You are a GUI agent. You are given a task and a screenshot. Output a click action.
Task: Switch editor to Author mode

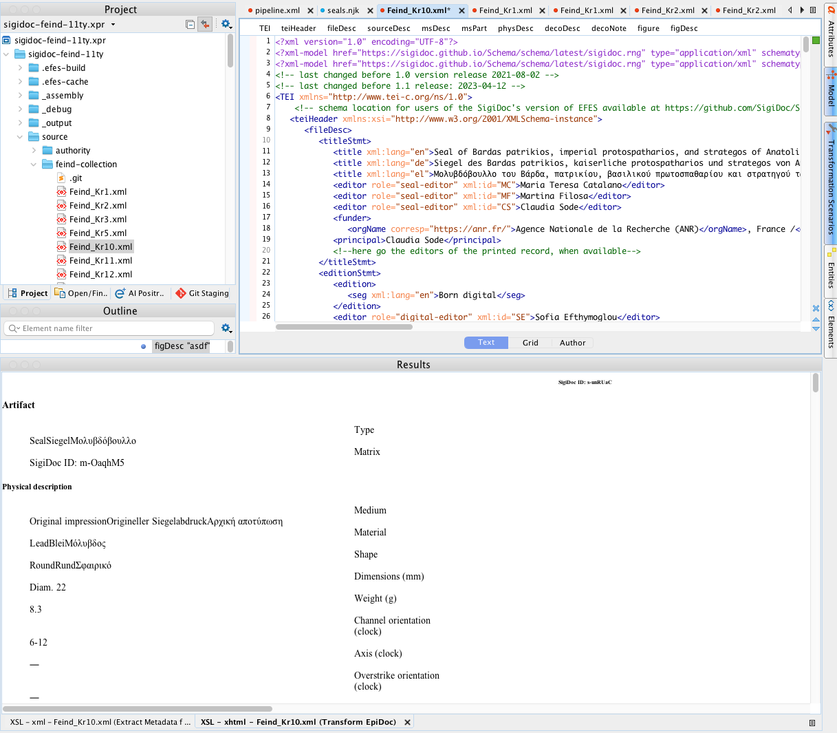click(x=572, y=343)
